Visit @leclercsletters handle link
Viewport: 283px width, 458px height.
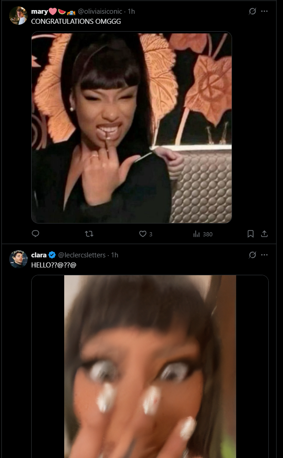click(x=82, y=255)
